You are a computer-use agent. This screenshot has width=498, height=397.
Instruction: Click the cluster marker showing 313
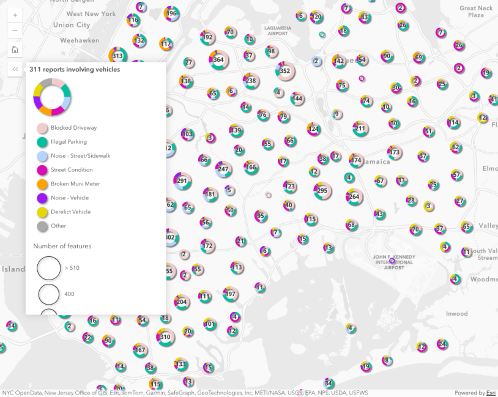point(117,56)
